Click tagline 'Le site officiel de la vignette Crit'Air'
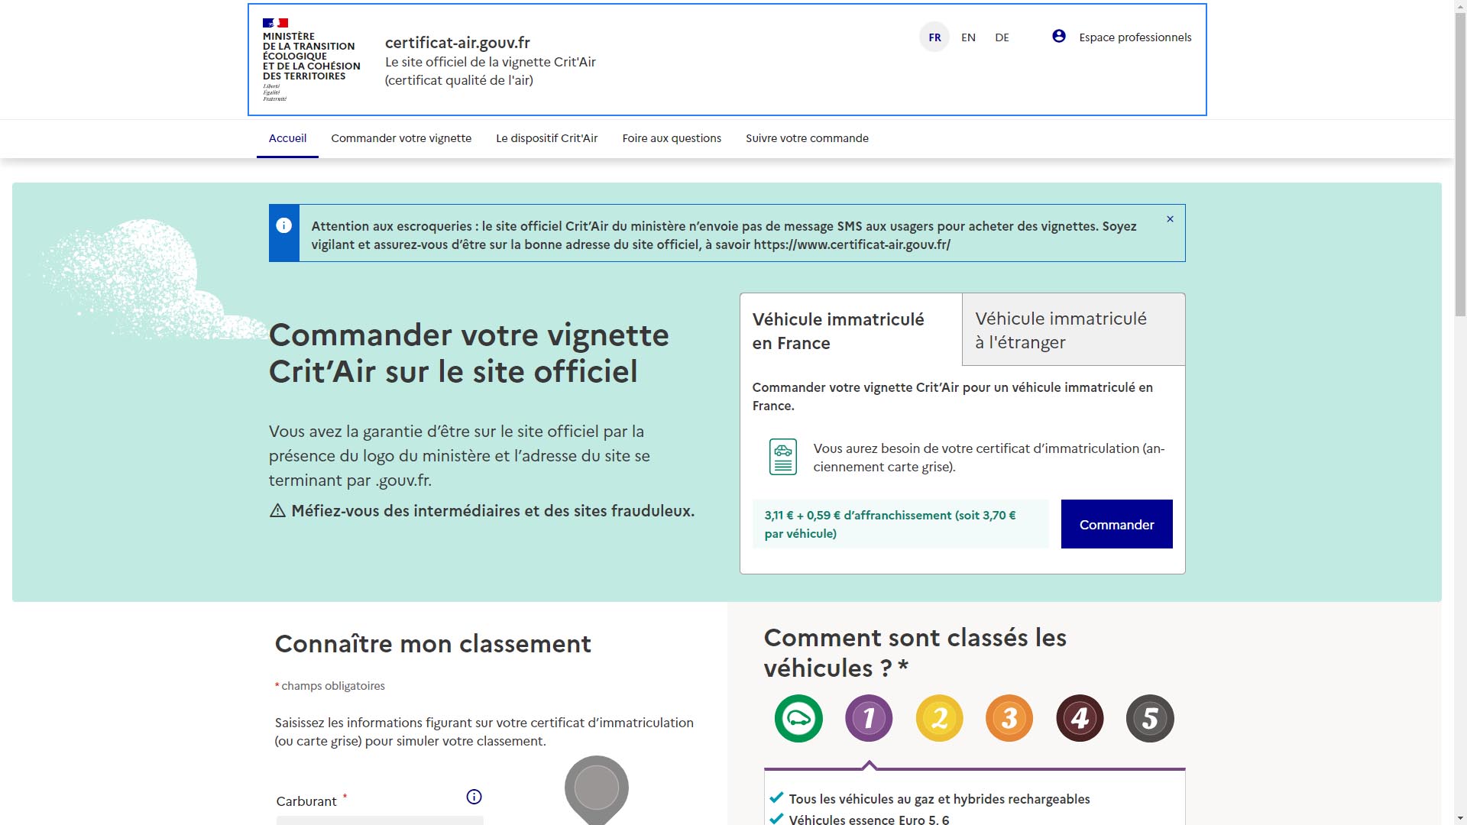This screenshot has height=825, width=1467. coord(491,62)
